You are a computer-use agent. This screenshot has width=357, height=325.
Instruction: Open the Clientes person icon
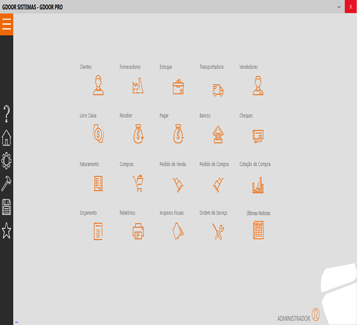point(99,85)
